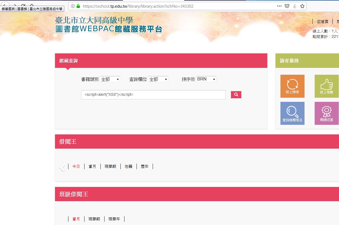Click the library title 圖書館WEBPAC館藏服務平台
The width and height of the screenshot is (339, 225).
pos(109,29)
